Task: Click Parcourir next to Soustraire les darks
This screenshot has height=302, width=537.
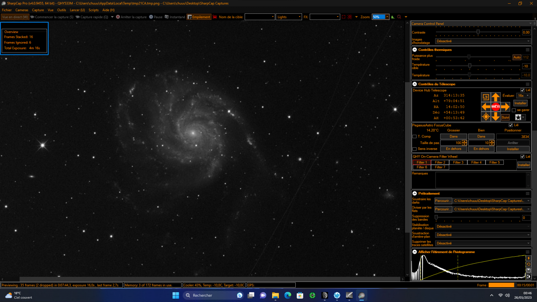Action: (443, 201)
